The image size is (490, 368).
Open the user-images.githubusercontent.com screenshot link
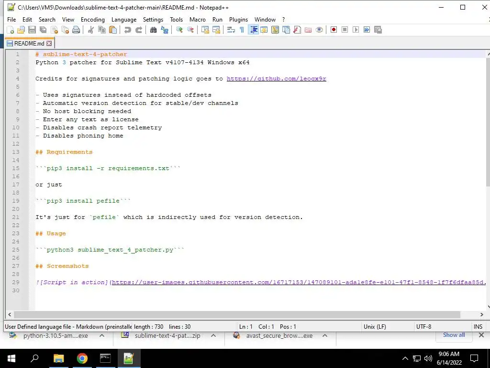coord(299,282)
